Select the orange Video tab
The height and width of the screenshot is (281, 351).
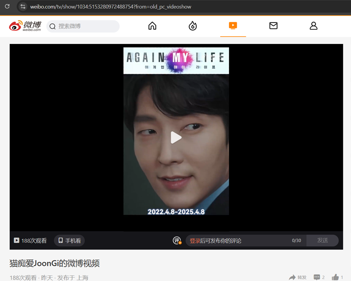pos(233,26)
